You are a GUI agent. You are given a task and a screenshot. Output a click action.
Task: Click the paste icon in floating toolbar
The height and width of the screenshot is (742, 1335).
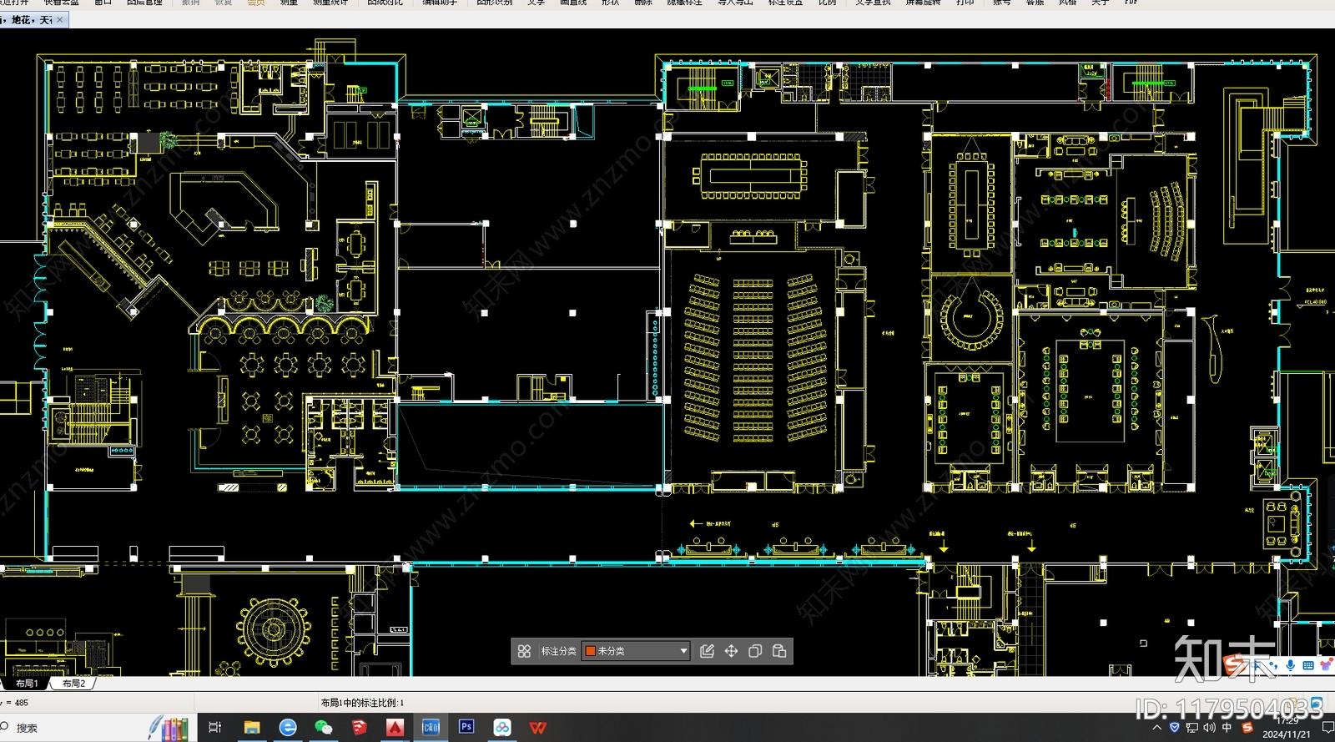pos(779,651)
